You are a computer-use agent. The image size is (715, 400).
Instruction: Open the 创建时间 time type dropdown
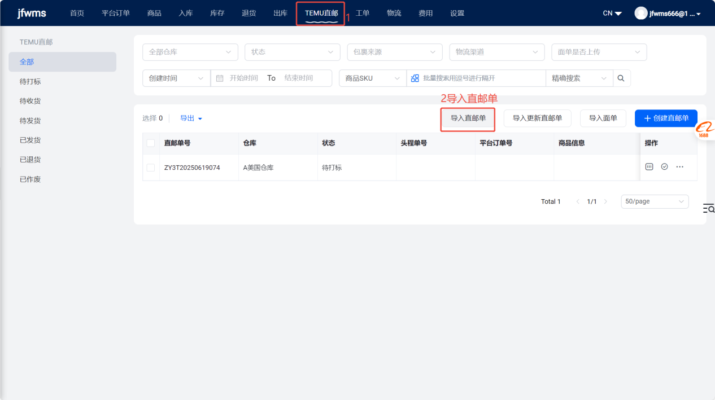tap(176, 78)
